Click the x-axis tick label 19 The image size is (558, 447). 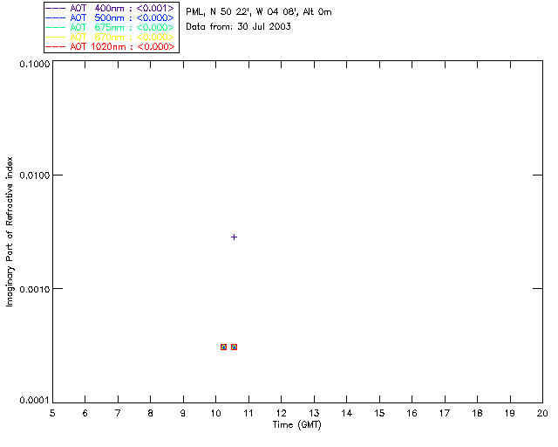coord(510,413)
